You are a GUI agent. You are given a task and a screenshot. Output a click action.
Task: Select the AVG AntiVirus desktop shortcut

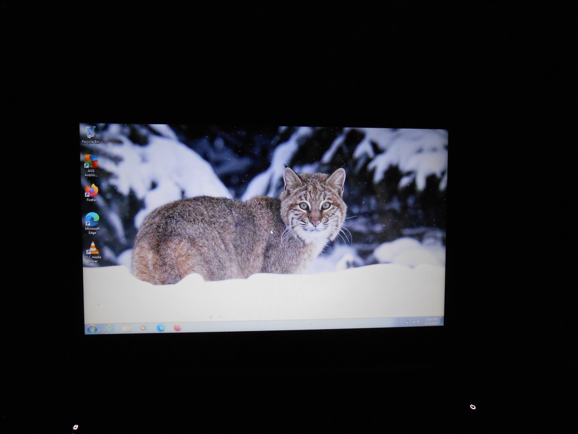point(91,166)
